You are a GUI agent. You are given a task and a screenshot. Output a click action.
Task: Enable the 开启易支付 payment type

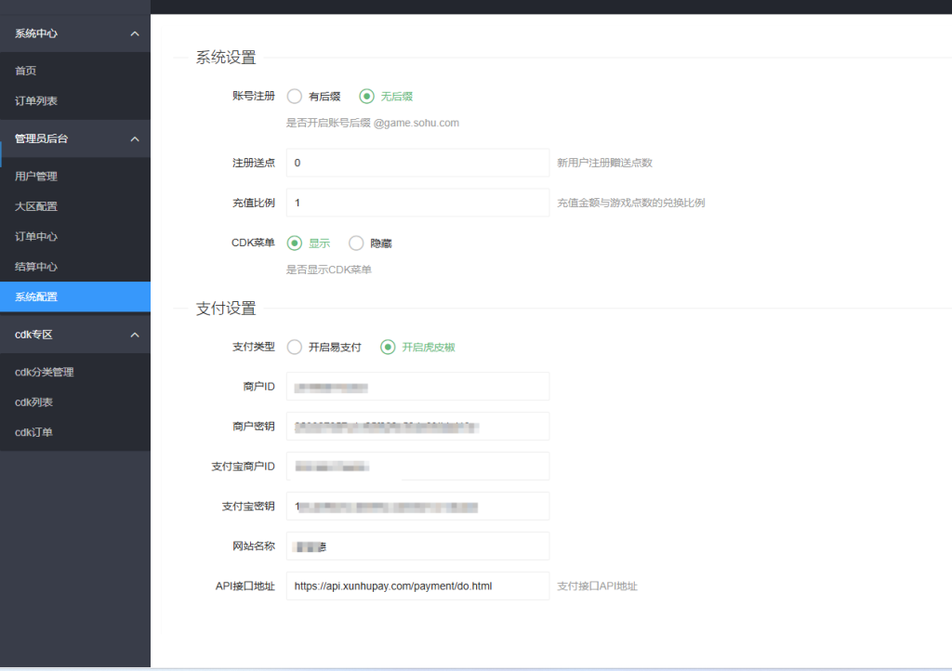coord(295,347)
